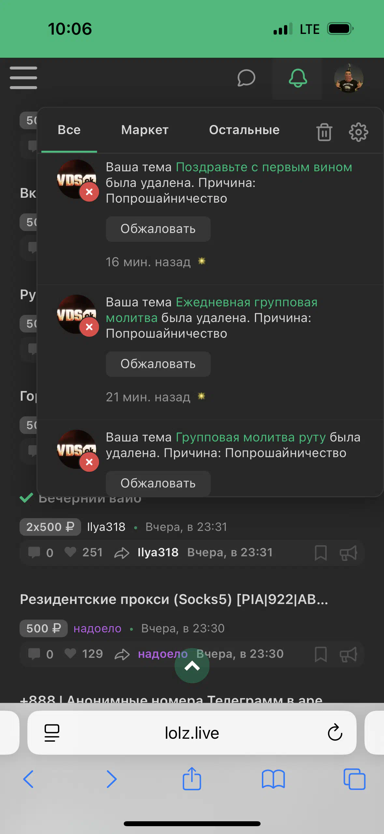Image resolution: width=384 pixels, height=834 pixels.
Task: Appeal deletion of Поздравьте с первым вином
Action: pos(158,229)
